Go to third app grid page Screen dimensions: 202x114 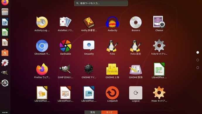coord(198,68)
